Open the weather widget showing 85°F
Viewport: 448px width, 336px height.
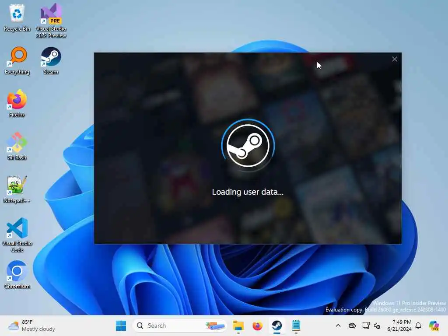(x=31, y=325)
